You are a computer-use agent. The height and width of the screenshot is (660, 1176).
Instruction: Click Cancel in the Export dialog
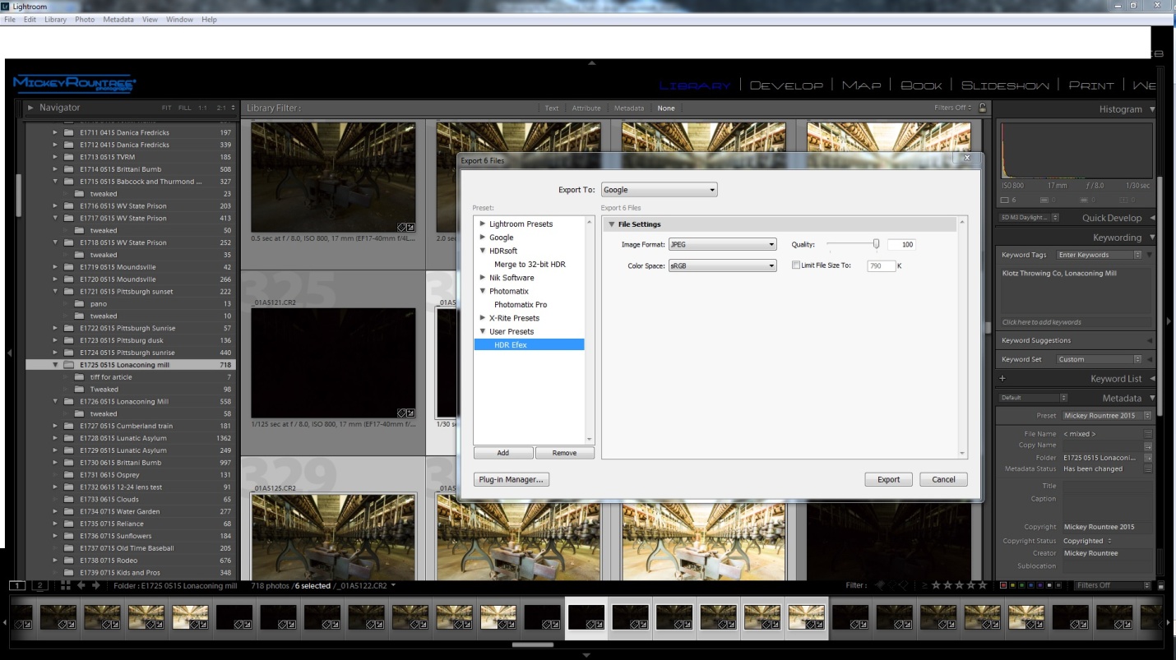pyautogui.click(x=943, y=479)
